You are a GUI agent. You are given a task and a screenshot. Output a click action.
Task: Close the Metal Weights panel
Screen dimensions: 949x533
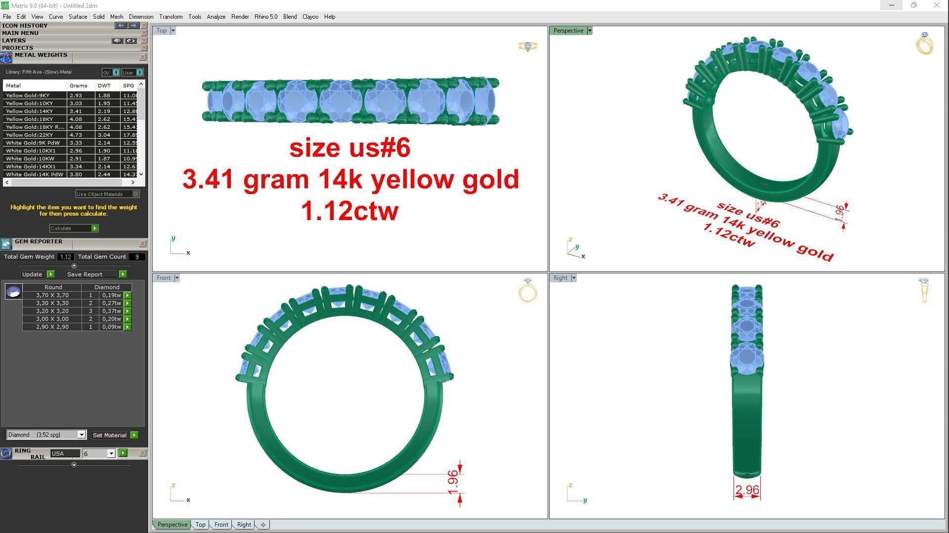click(142, 57)
